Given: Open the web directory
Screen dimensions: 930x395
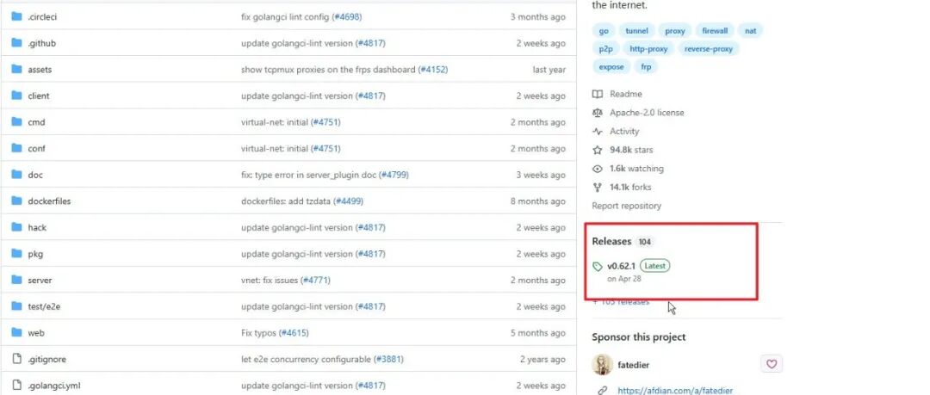Looking at the screenshot, I should pos(35,333).
